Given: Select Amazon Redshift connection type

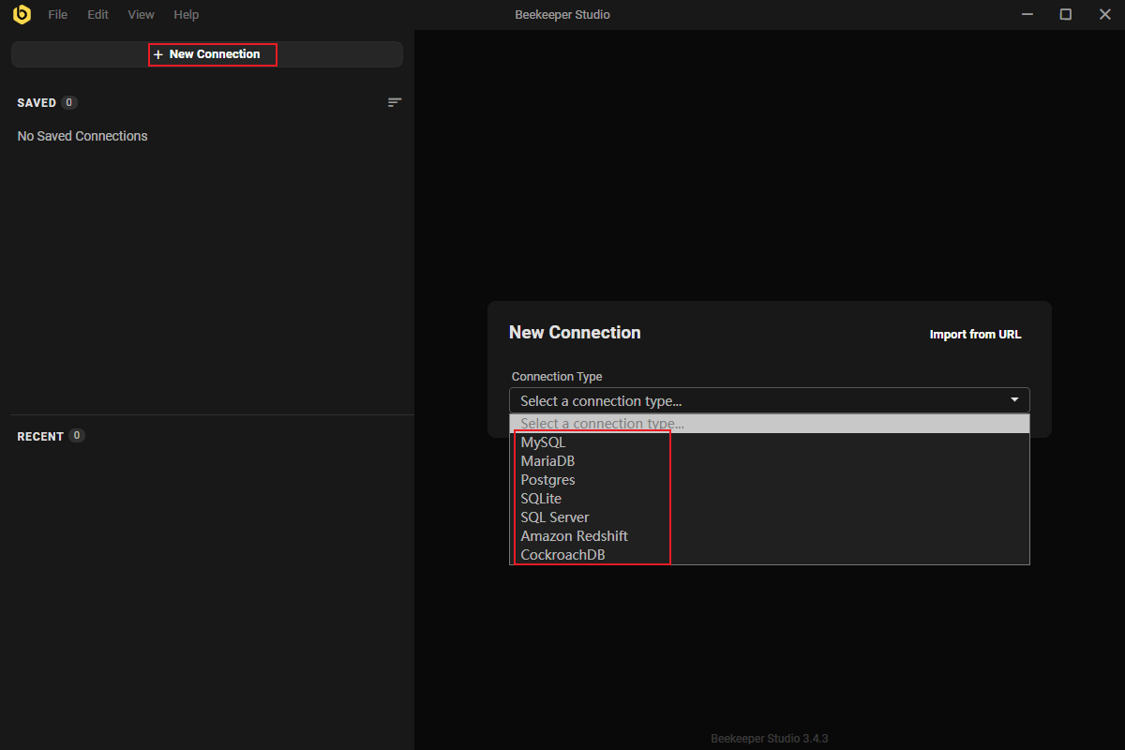Looking at the screenshot, I should coord(574,536).
